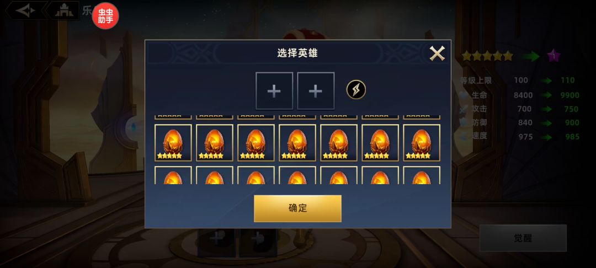Open the castle home icon

click(64, 10)
